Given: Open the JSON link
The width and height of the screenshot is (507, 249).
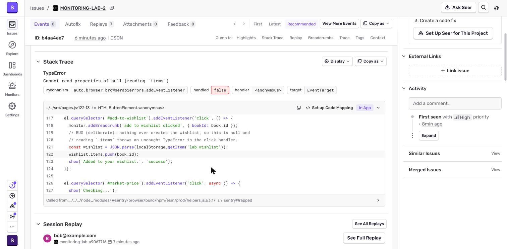Looking at the screenshot, I should [117, 38].
